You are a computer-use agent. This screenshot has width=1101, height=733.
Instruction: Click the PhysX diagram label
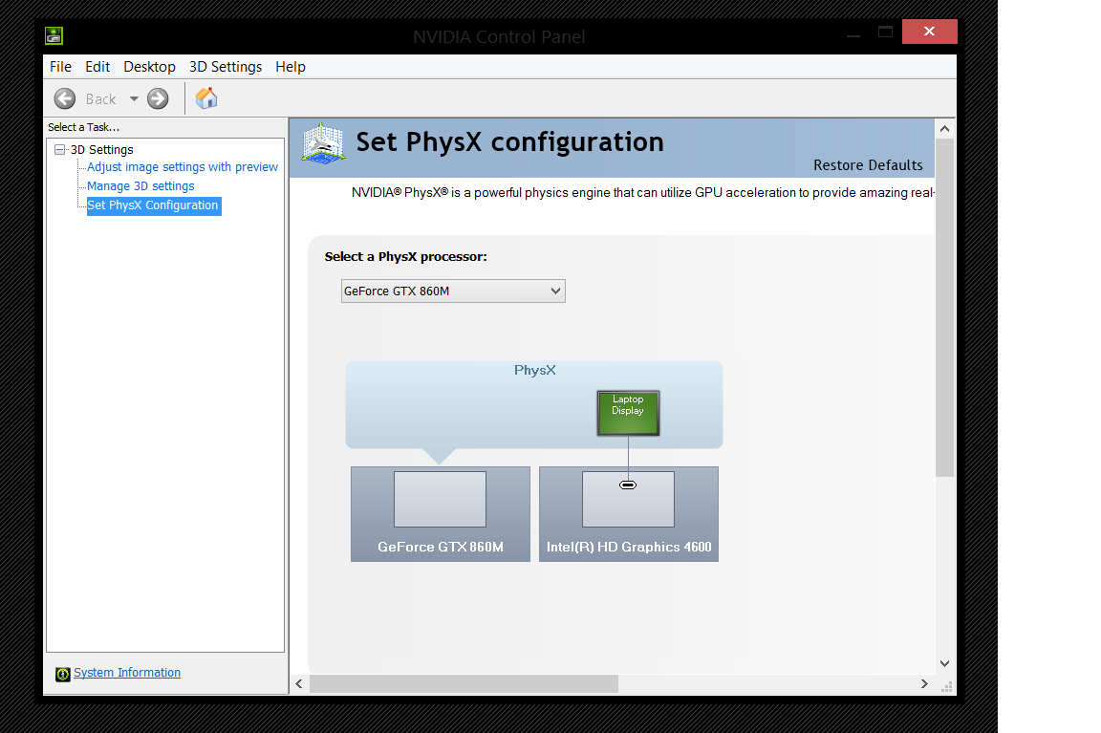point(534,370)
